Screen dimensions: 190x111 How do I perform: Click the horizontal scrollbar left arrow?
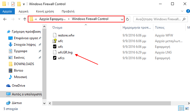tap(50, 103)
